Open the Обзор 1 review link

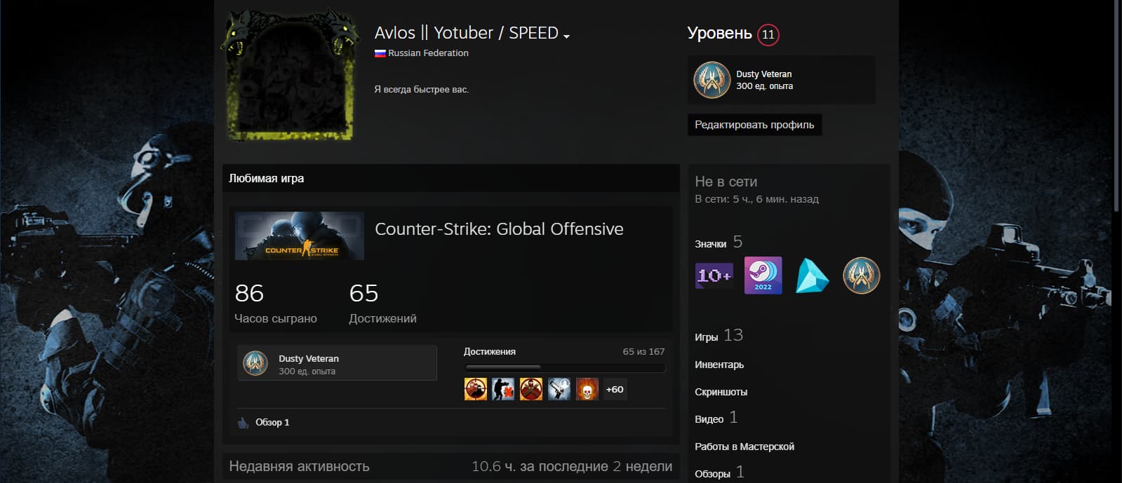pos(272,422)
